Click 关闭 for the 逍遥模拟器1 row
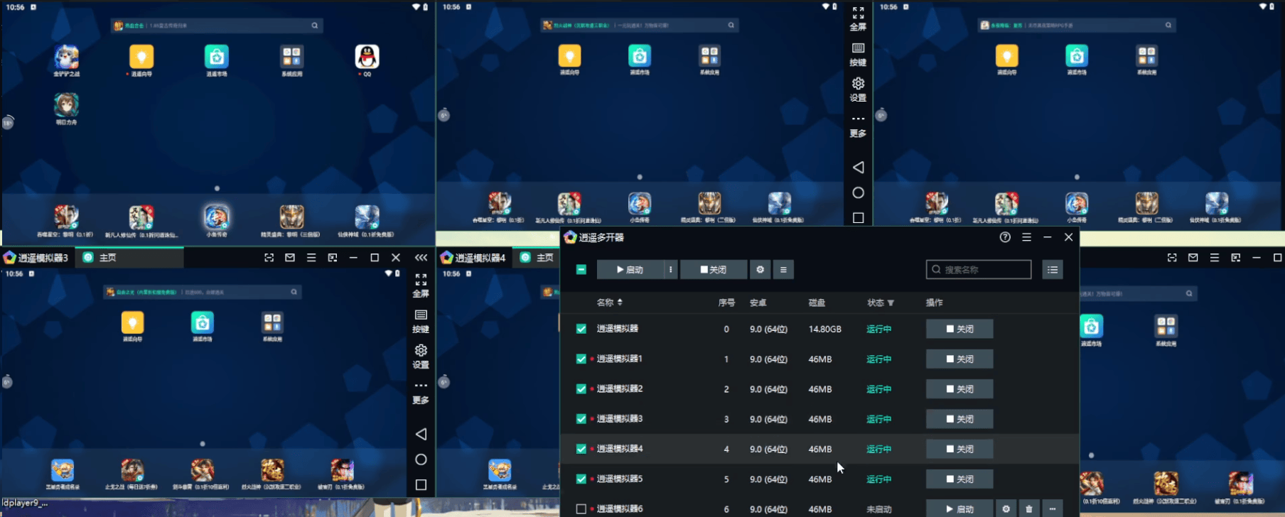 pos(959,359)
